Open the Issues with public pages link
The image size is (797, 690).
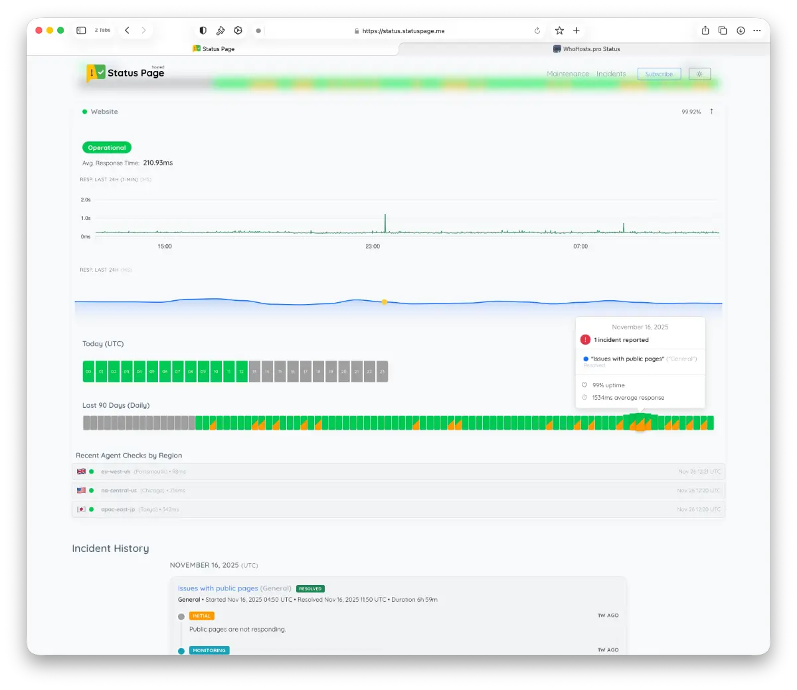218,588
